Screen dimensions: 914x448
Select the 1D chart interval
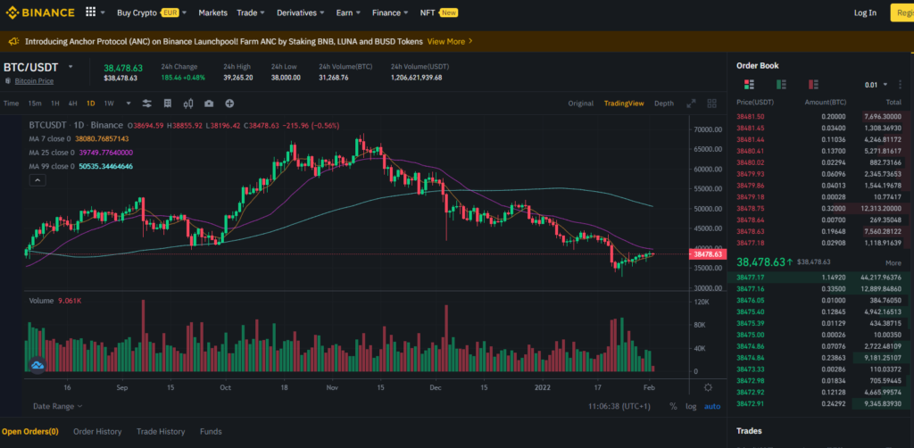click(x=90, y=104)
